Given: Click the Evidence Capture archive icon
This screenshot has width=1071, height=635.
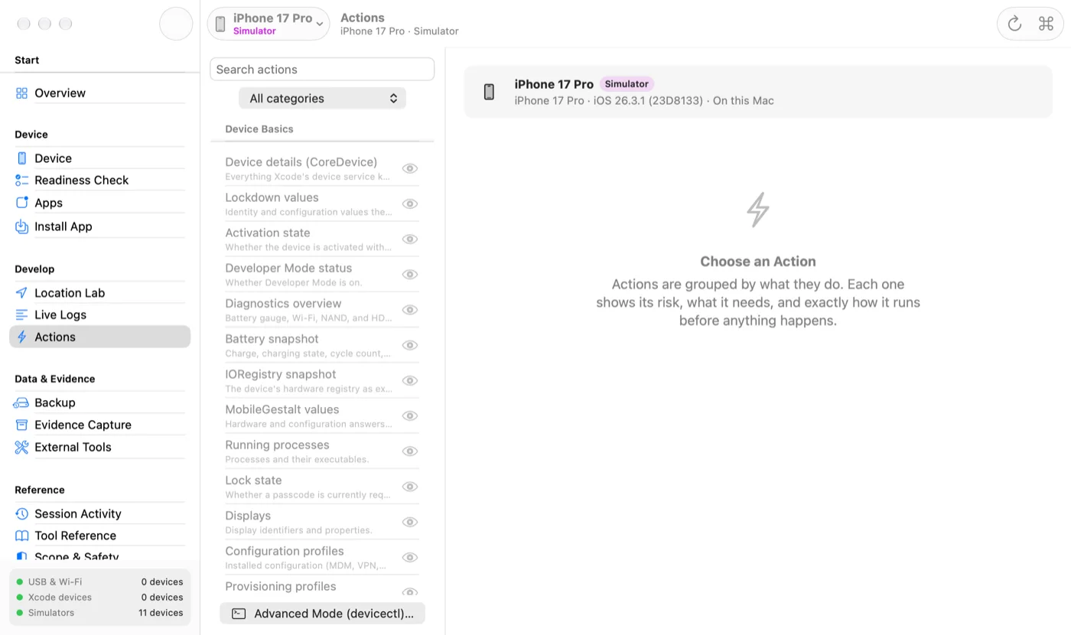Looking at the screenshot, I should 21,425.
